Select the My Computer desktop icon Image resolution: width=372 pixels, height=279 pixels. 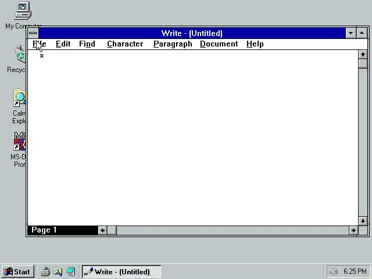(23, 10)
